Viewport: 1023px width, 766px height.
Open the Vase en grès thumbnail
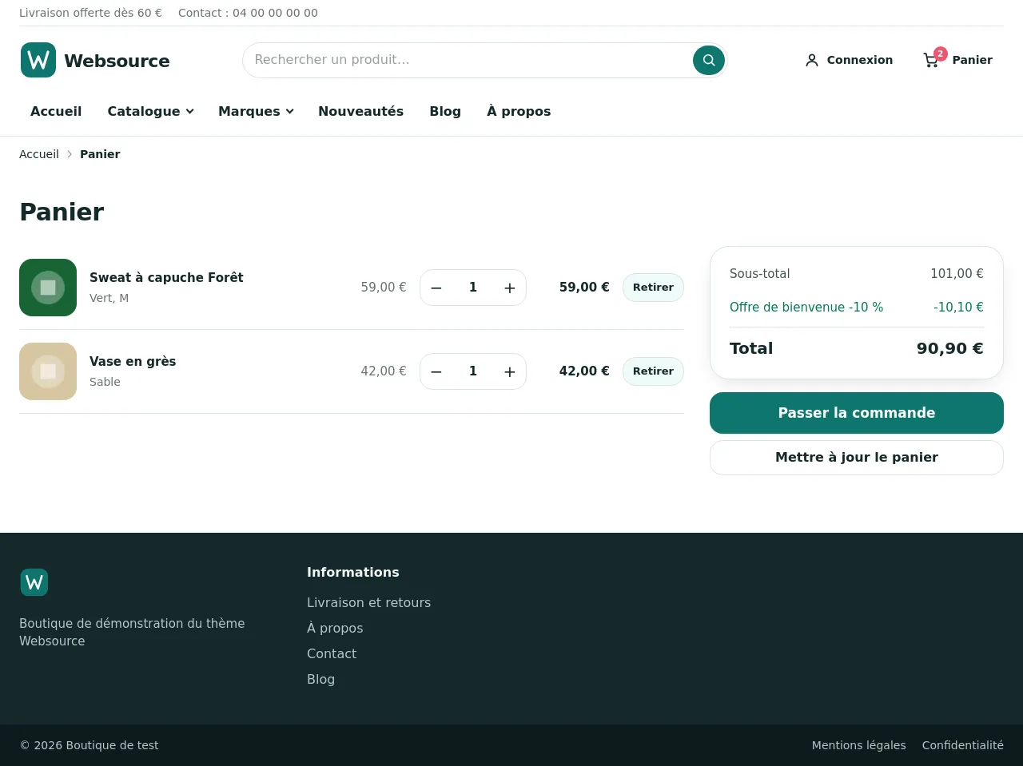pyautogui.click(x=48, y=371)
